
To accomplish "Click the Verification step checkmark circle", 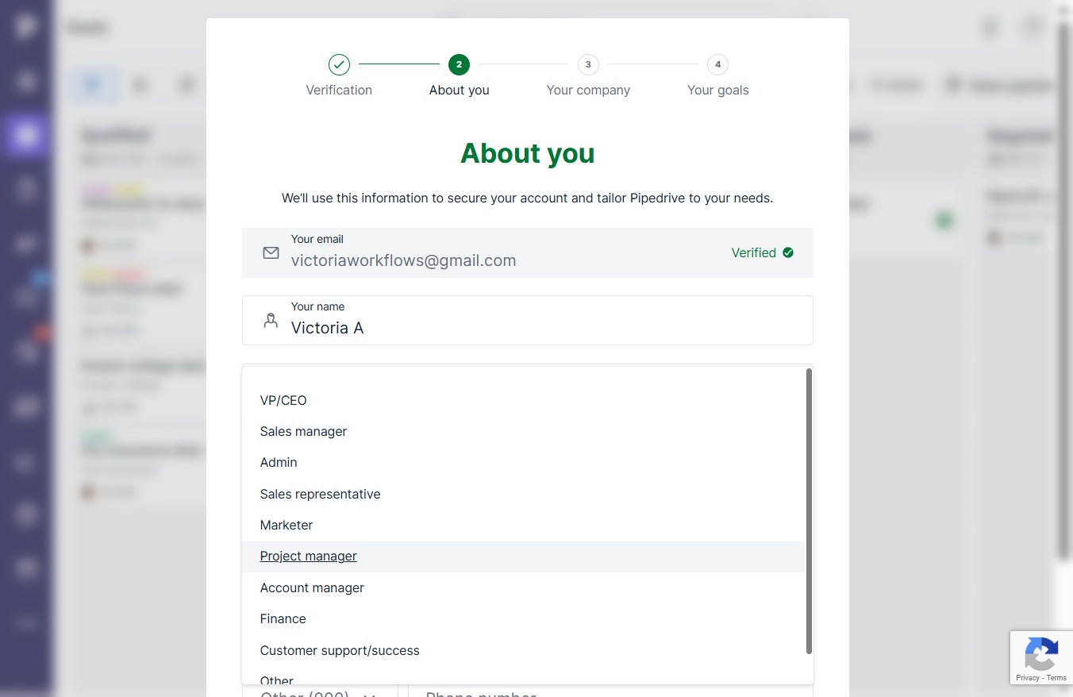I will [x=339, y=64].
